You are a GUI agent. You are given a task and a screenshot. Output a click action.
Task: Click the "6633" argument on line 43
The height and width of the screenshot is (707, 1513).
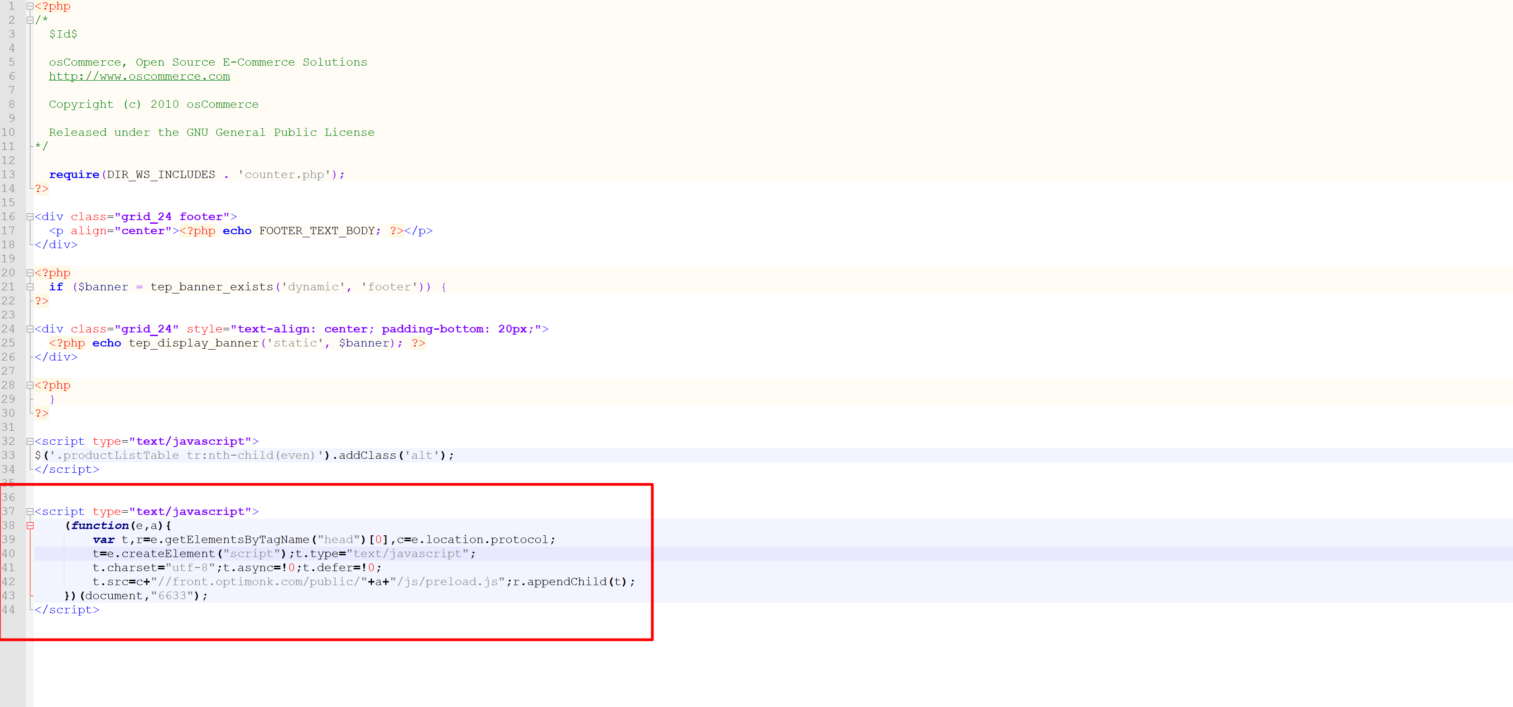coord(172,596)
